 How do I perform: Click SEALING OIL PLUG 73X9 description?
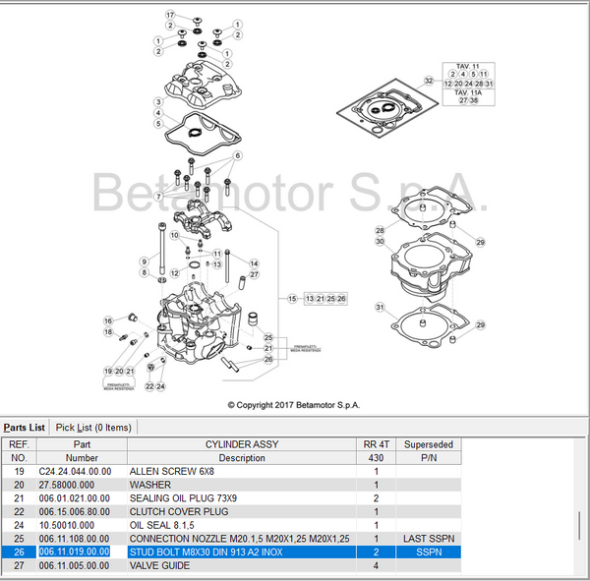tap(183, 498)
